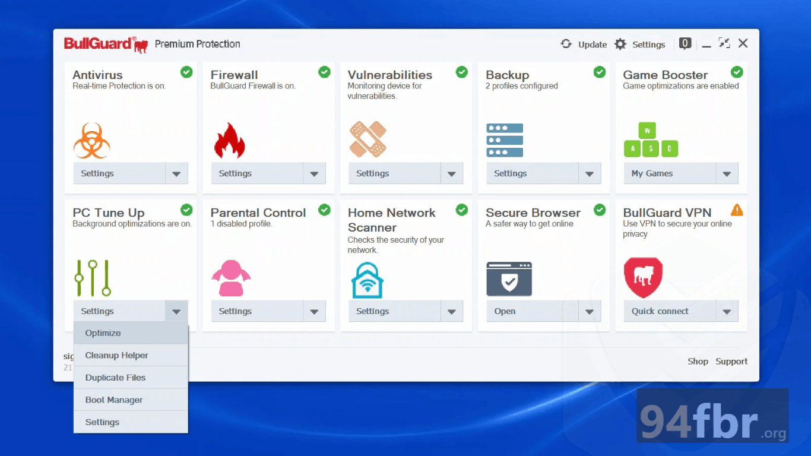The height and width of the screenshot is (456, 811).
Task: Click the BullGuard VPN bulldog shield icon
Action: pos(643,277)
